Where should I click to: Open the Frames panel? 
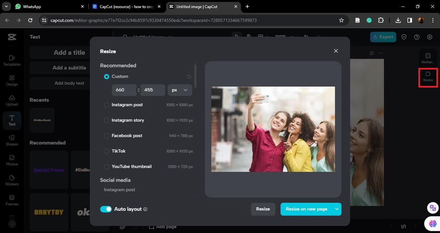pos(12,200)
